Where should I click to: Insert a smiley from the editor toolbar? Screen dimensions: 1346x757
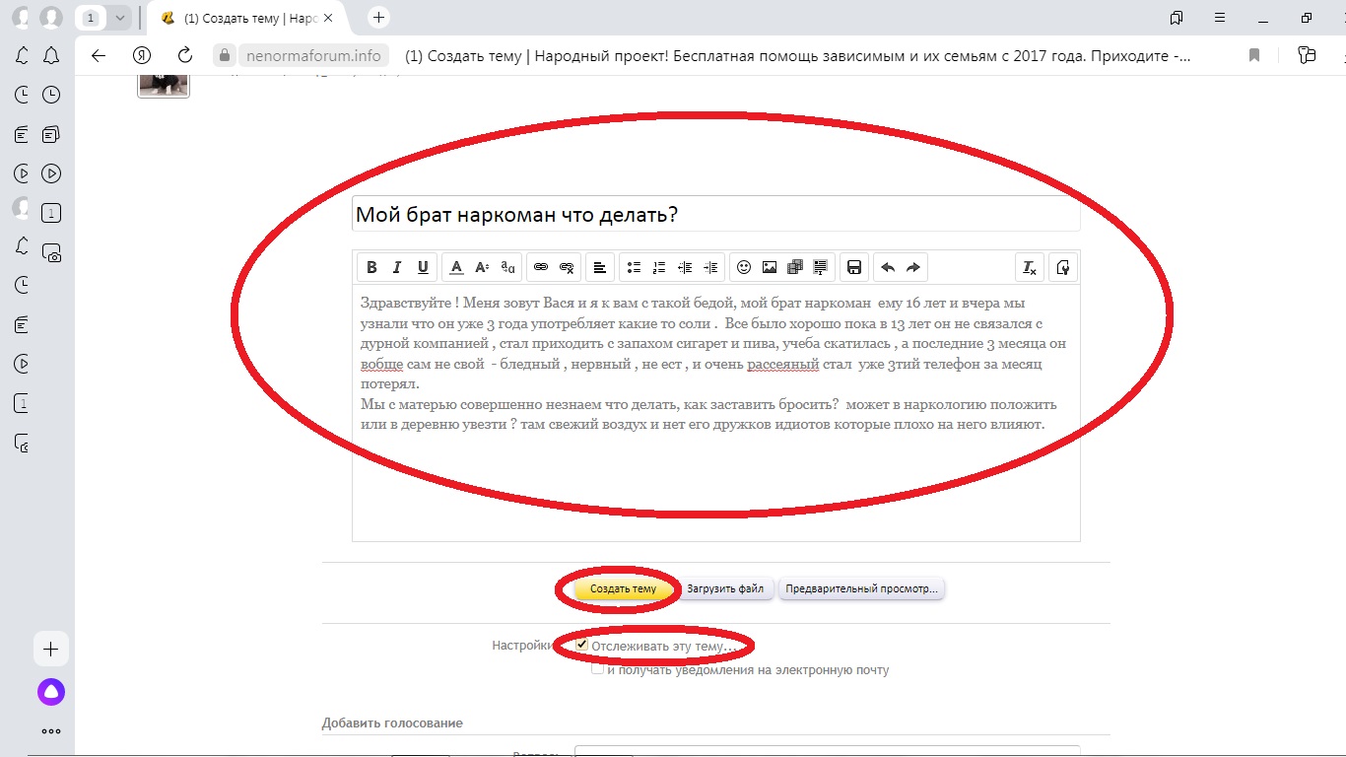pos(744,267)
